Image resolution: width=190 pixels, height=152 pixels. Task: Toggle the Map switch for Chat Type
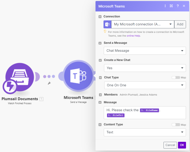click(176, 78)
